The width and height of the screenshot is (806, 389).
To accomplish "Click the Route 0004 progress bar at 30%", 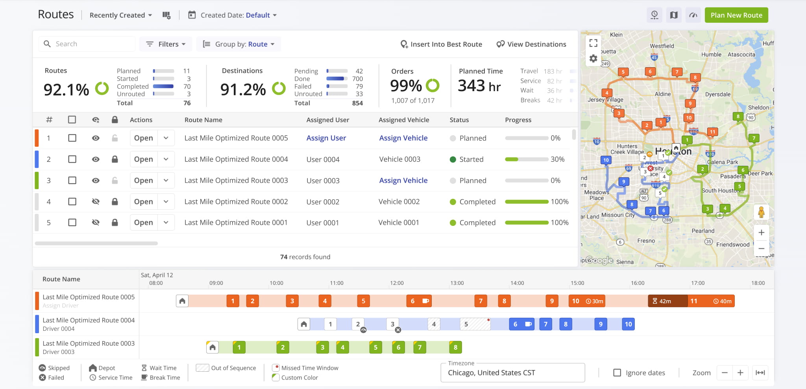I will tap(527, 159).
